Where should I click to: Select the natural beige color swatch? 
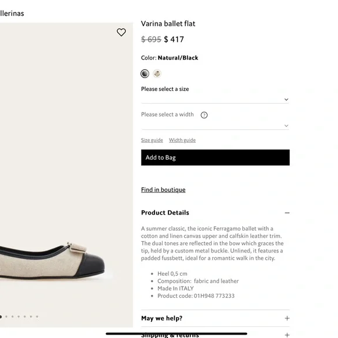(157, 74)
